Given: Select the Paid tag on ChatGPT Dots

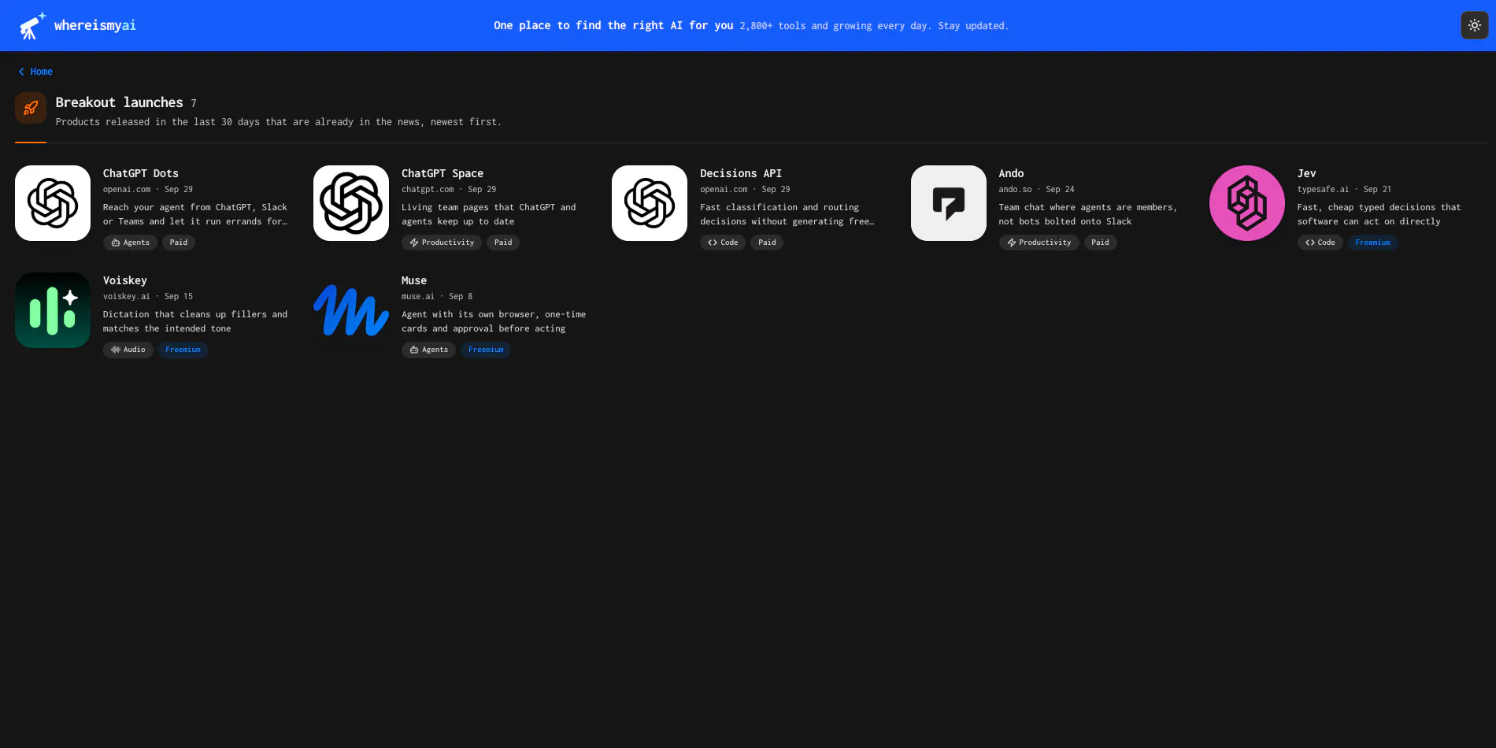Looking at the screenshot, I should 179,243.
